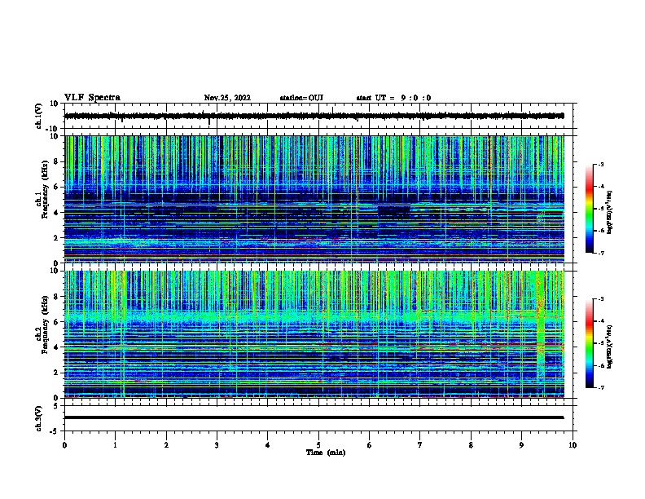Click the ch.1 color bar log(PSD) label

pyautogui.click(x=610, y=212)
